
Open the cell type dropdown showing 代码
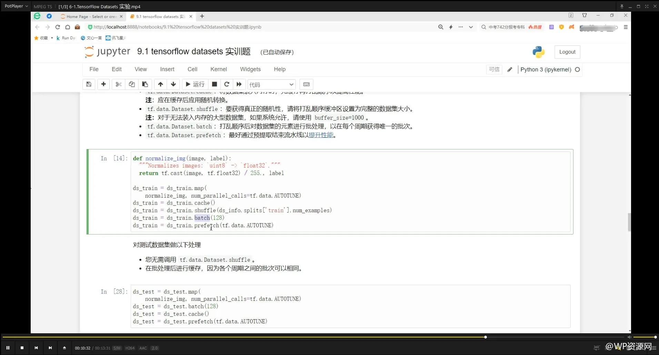point(271,84)
